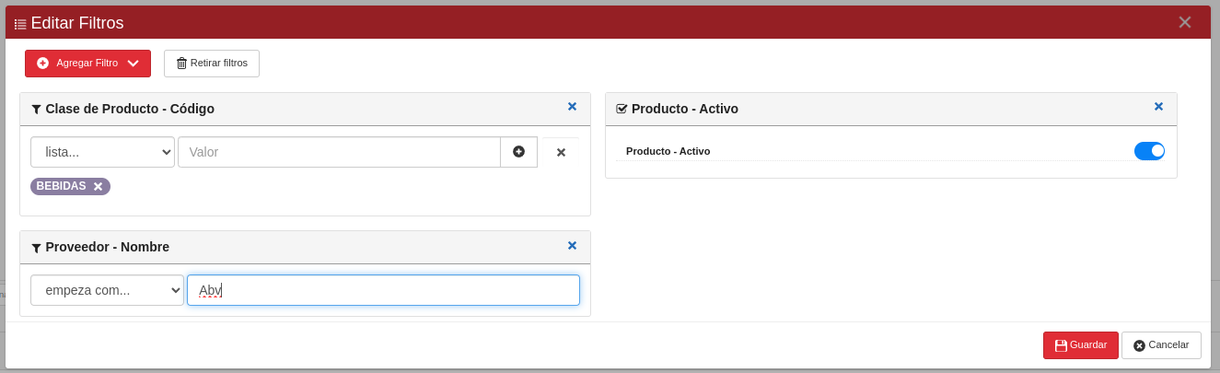The height and width of the screenshot is (373, 1220).
Task: Click the Editar Filtros title text
Action: pos(77,23)
